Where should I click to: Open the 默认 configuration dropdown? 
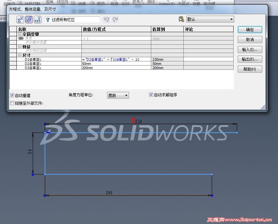pyautogui.click(x=210, y=19)
